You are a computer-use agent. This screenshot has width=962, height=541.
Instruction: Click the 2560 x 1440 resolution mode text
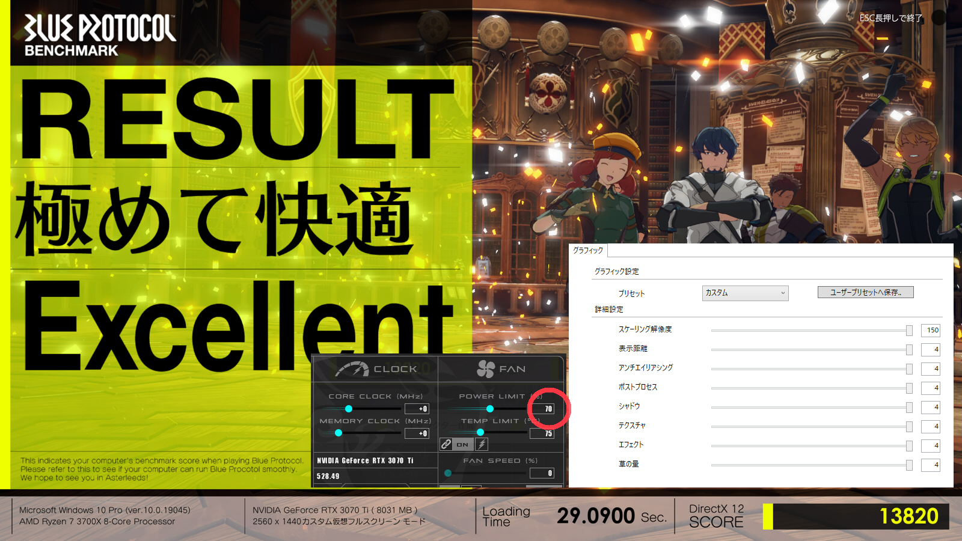click(x=339, y=522)
